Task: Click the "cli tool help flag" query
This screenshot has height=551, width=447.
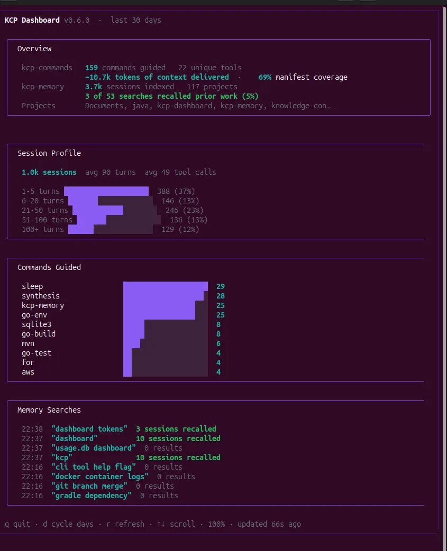Action: (x=94, y=467)
